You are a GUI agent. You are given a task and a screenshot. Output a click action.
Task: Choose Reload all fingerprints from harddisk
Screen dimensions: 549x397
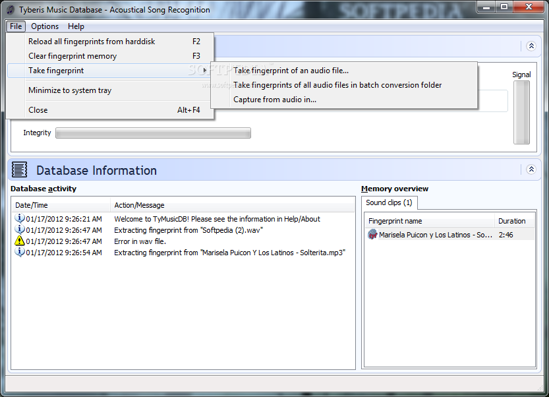pos(110,42)
